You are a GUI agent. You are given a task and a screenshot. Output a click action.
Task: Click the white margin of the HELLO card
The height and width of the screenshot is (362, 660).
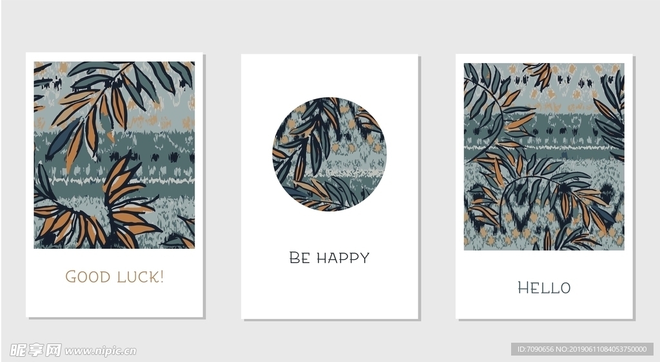tap(544, 307)
